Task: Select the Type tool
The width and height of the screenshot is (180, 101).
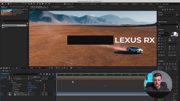Action: (x=34, y=4)
